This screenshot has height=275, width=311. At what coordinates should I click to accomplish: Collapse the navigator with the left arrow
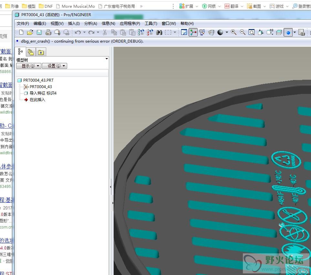(111, 187)
